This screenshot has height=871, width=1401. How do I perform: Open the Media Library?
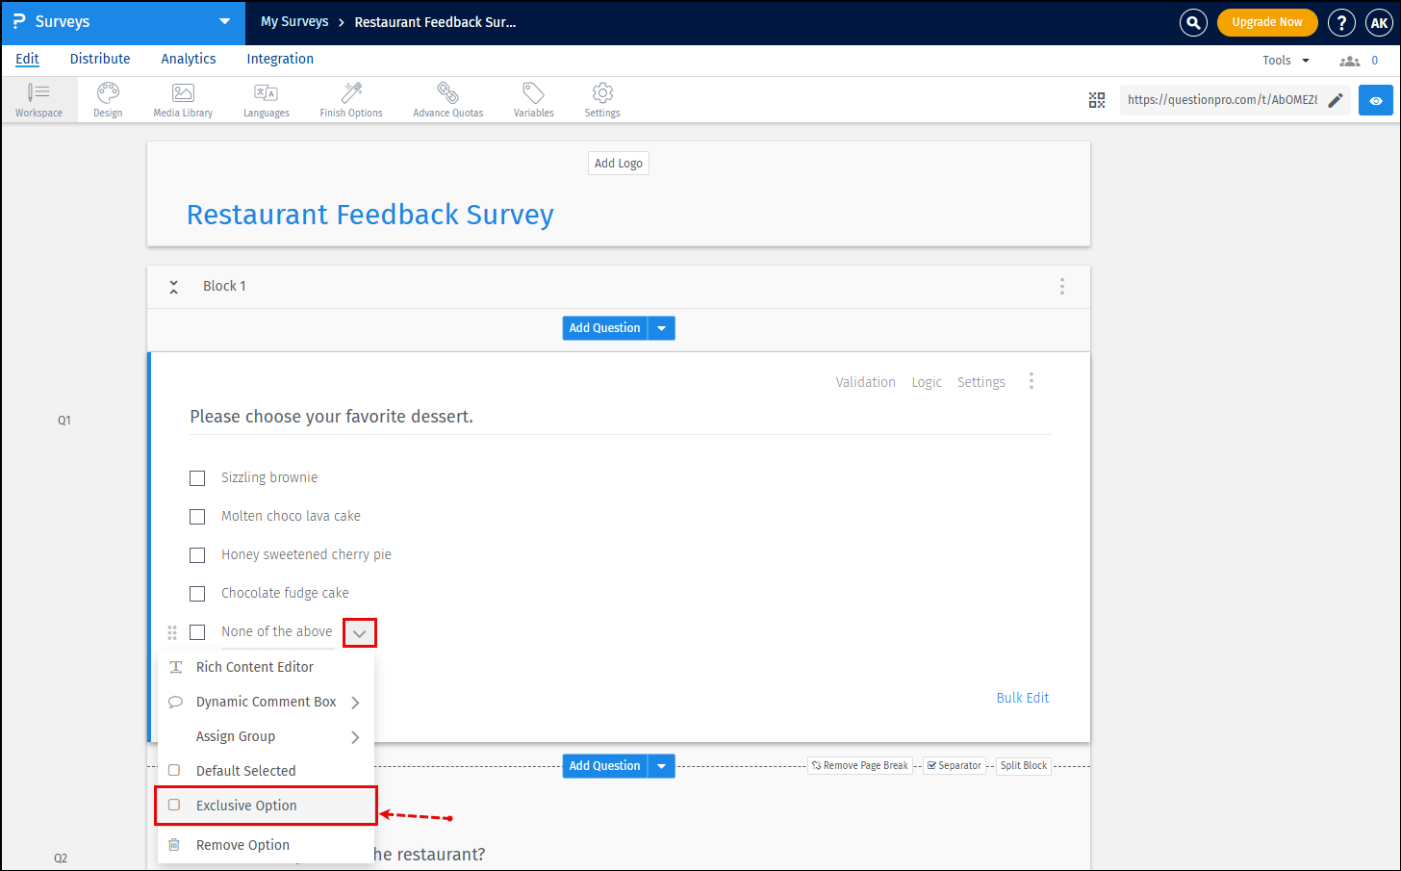(182, 99)
